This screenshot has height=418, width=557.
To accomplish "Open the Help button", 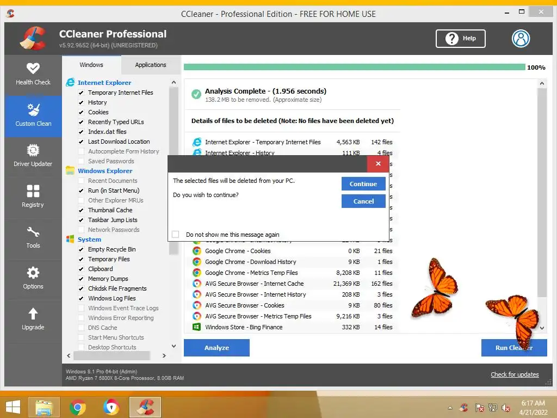I will tap(460, 39).
